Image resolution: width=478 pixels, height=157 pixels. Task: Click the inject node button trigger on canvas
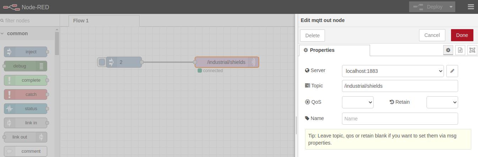pos(102,62)
